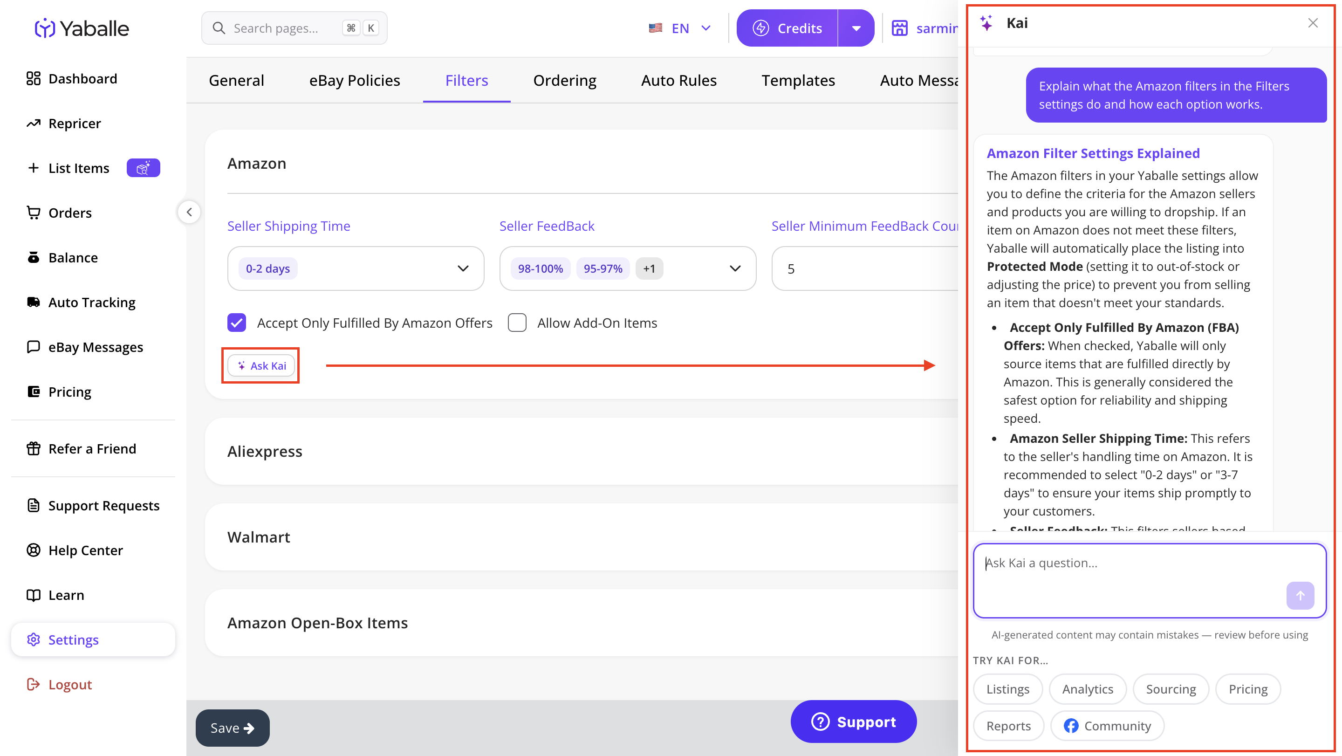Image resolution: width=1342 pixels, height=756 pixels.
Task: Open Seller Shipping Time dropdown
Action: 356,268
